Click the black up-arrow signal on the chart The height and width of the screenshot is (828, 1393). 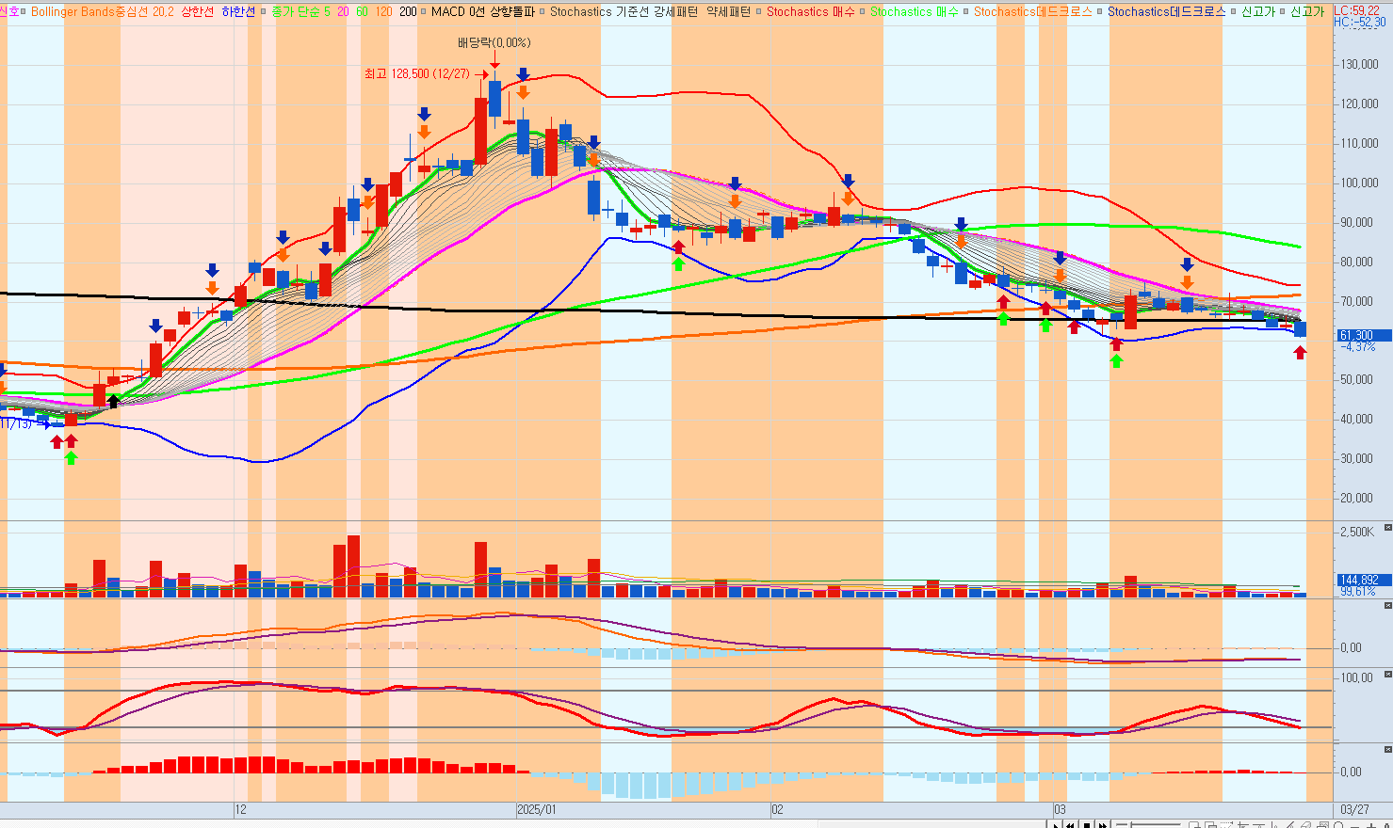coord(114,402)
